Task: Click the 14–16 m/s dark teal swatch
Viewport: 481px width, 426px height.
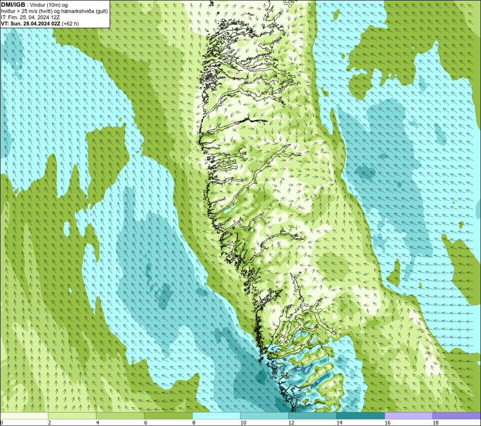Action: [x=361, y=415]
